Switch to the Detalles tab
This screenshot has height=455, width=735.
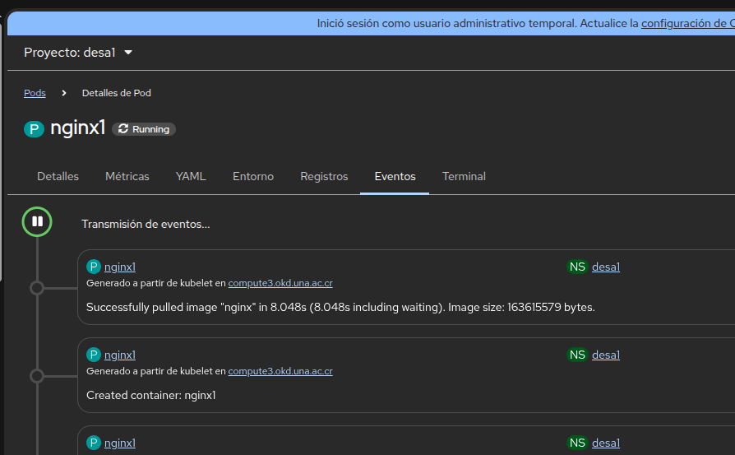(x=58, y=176)
